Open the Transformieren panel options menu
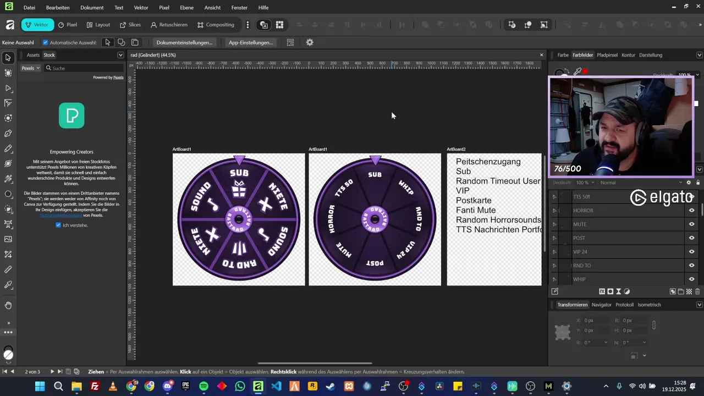 tap(700, 305)
